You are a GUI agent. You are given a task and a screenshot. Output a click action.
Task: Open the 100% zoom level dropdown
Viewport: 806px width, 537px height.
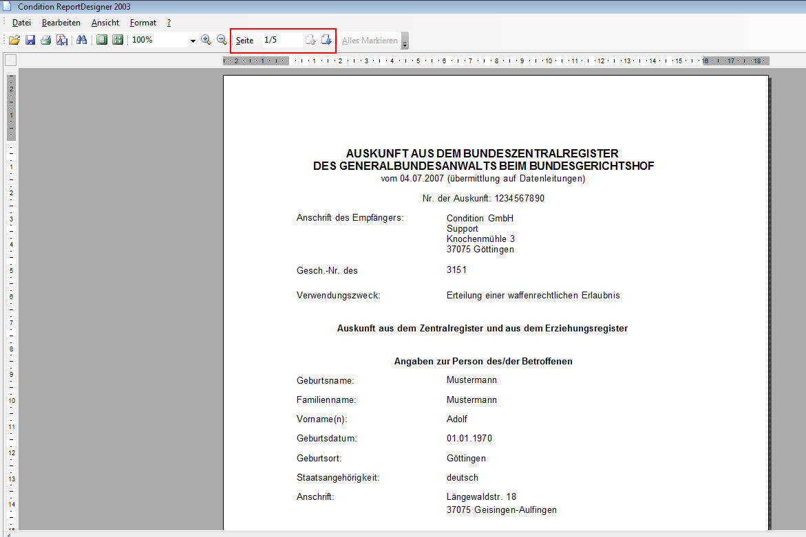(193, 41)
